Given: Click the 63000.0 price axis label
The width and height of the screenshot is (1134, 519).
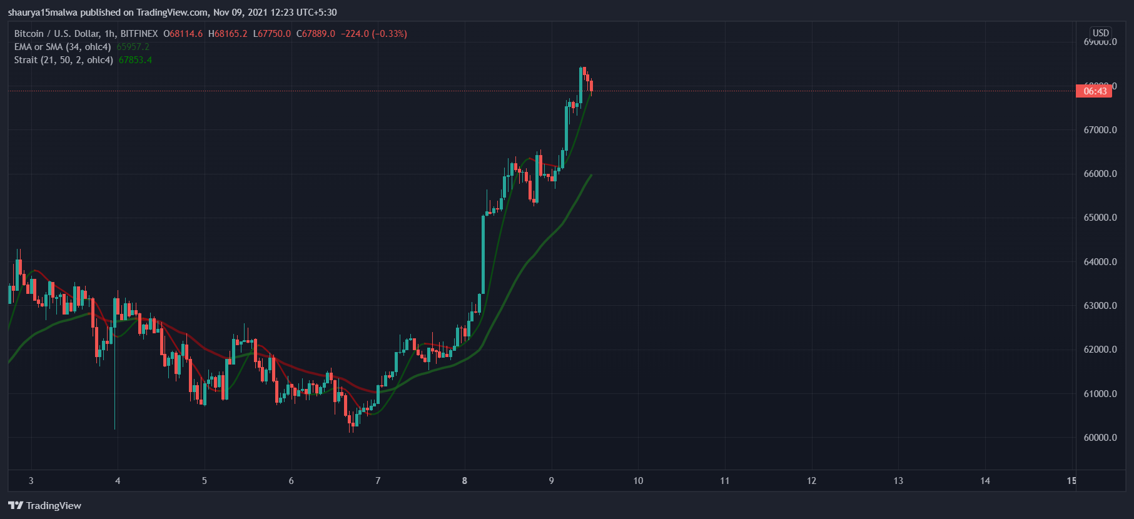Looking at the screenshot, I should click(x=1100, y=306).
